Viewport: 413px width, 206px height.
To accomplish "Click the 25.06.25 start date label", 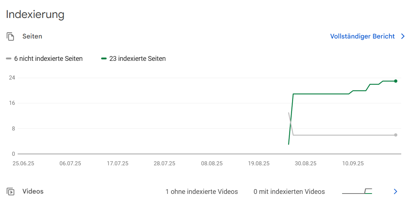I will (23, 163).
